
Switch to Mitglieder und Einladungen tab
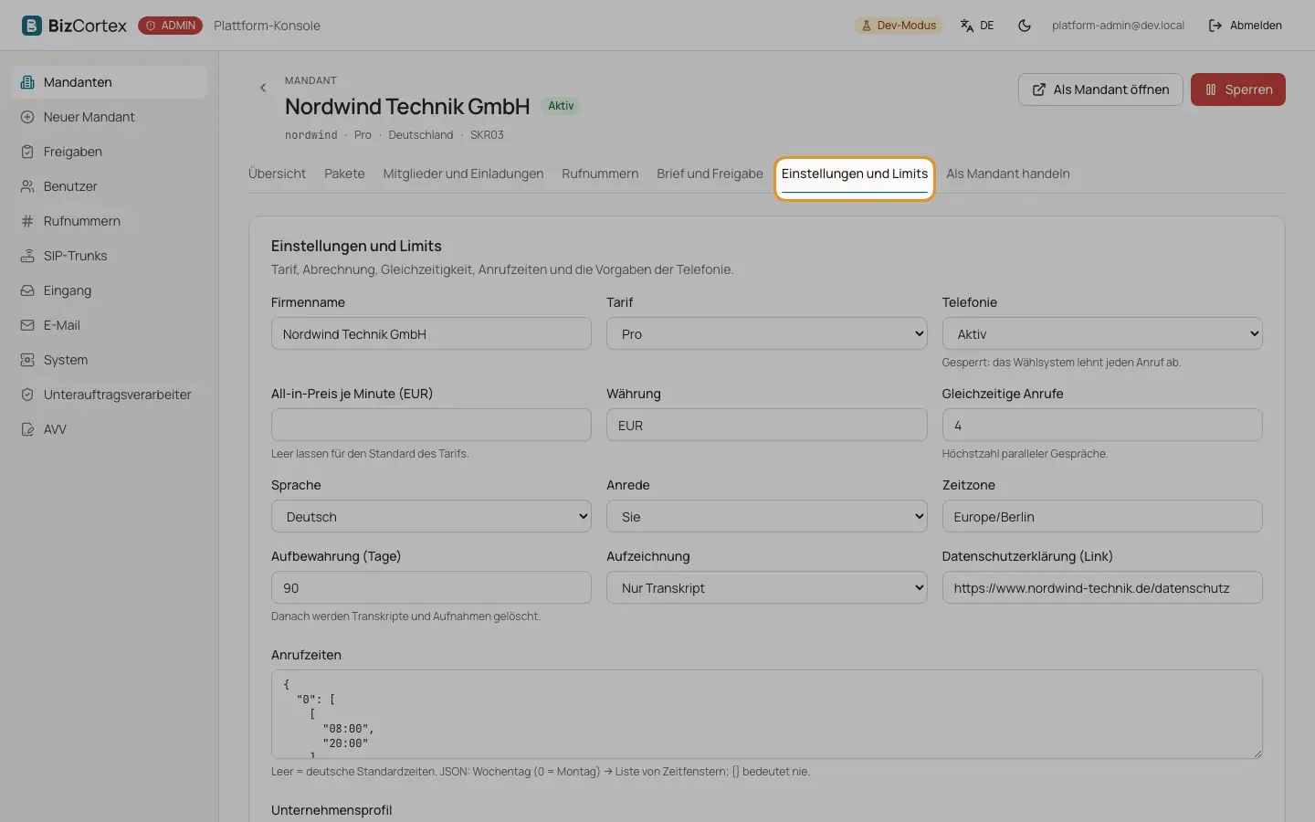[463, 174]
